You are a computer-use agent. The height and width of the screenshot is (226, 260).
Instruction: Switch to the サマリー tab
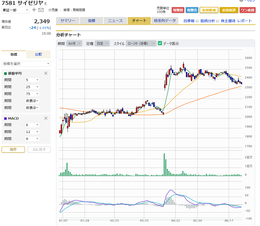pyautogui.click(x=68, y=21)
